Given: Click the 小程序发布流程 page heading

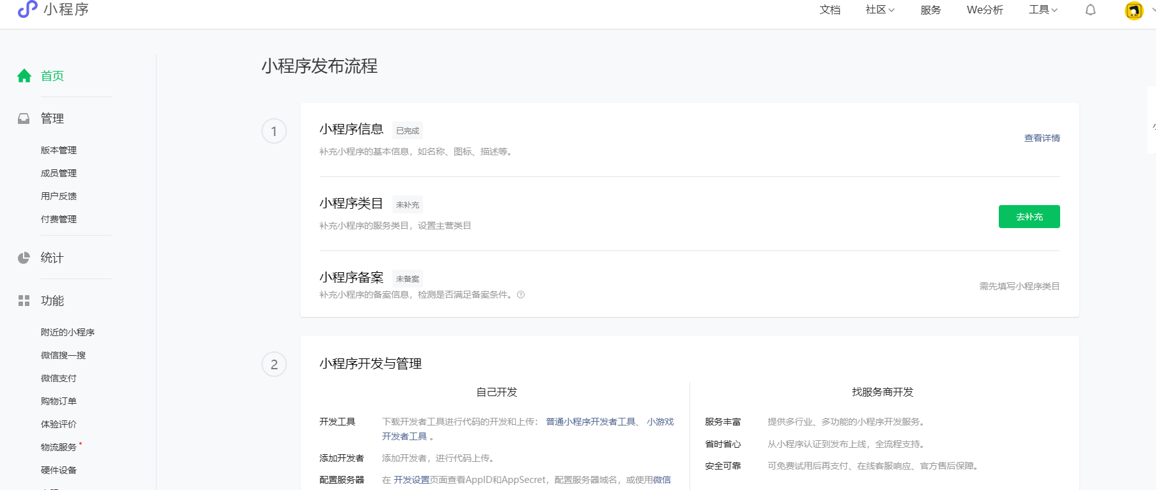Looking at the screenshot, I should (x=320, y=66).
